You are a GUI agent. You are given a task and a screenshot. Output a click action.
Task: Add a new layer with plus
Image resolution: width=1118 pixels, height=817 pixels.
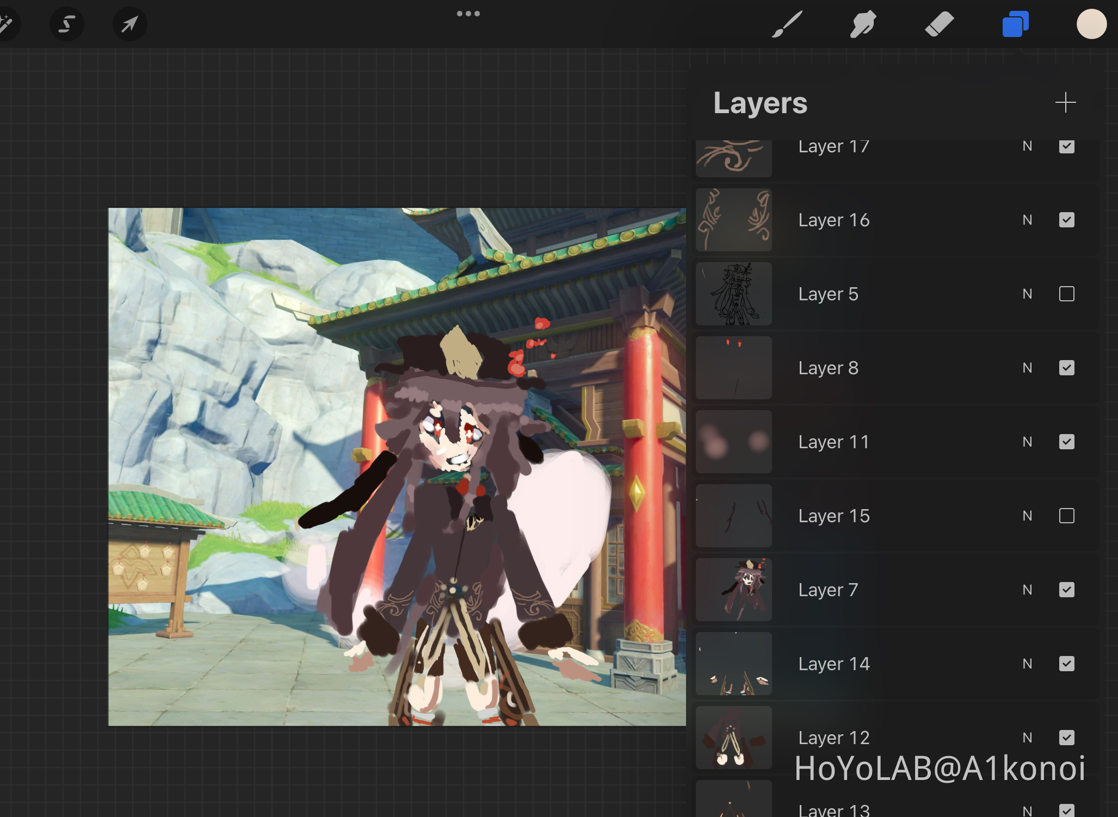[1065, 103]
